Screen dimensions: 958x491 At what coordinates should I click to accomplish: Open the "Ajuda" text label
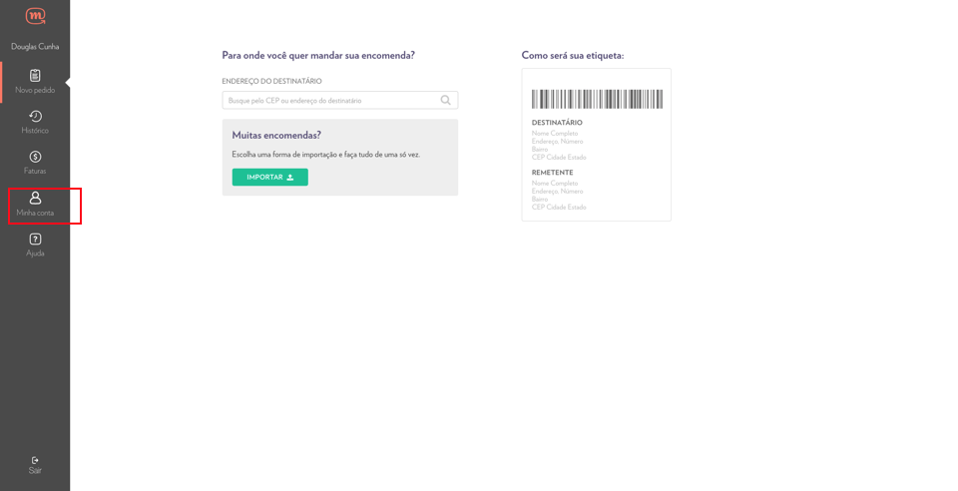[x=35, y=253]
